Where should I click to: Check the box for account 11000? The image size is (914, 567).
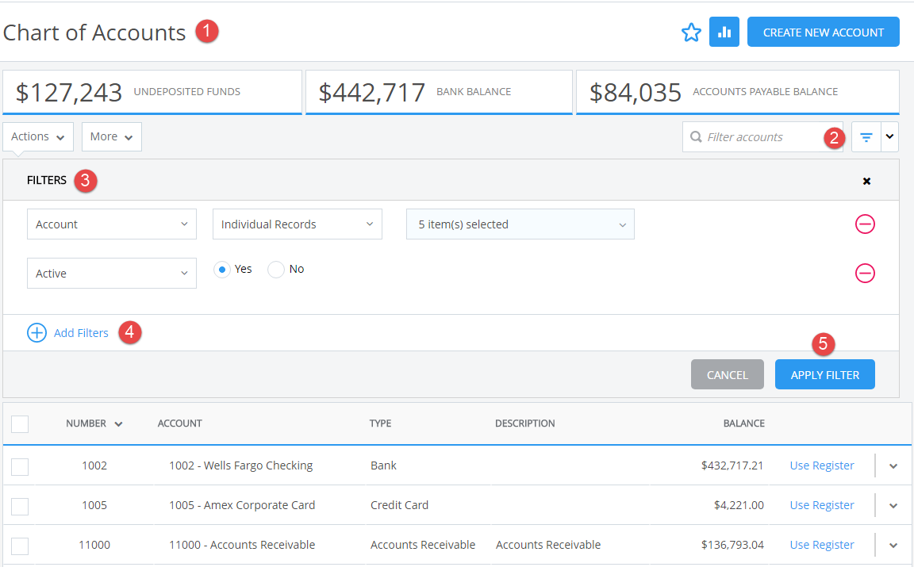point(20,546)
